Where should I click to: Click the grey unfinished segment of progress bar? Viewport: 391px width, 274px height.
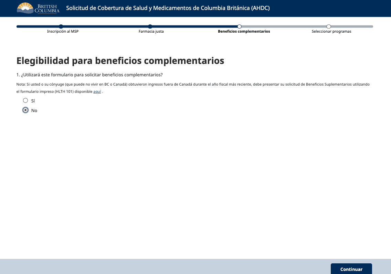pyautogui.click(x=284, y=26)
